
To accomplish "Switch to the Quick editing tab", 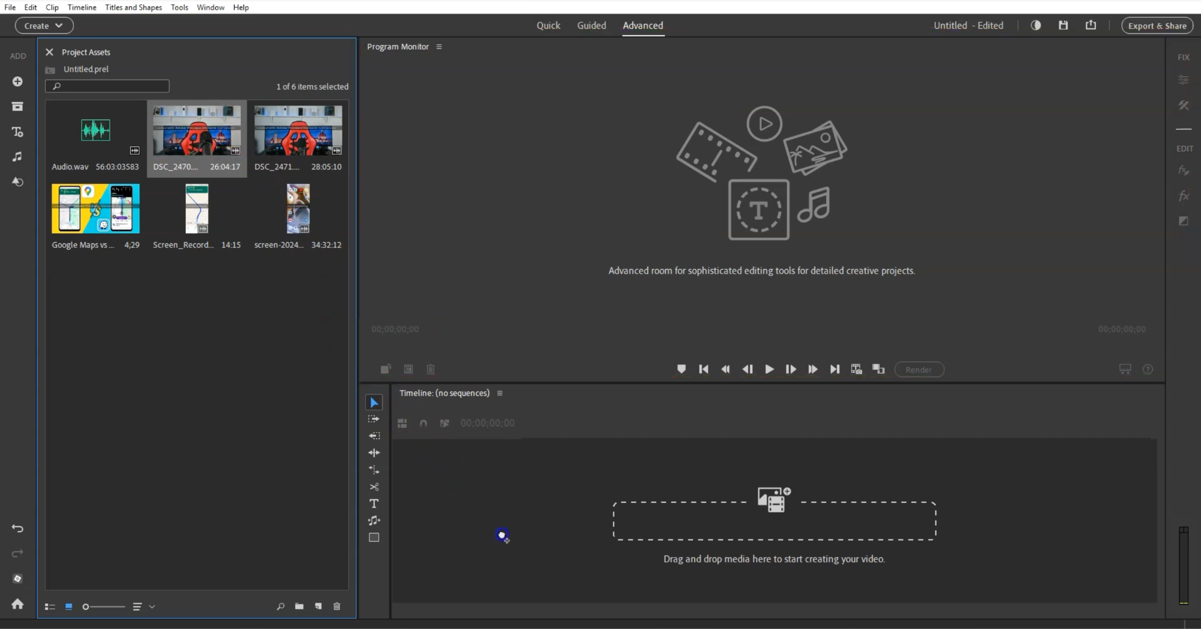I will [x=548, y=25].
